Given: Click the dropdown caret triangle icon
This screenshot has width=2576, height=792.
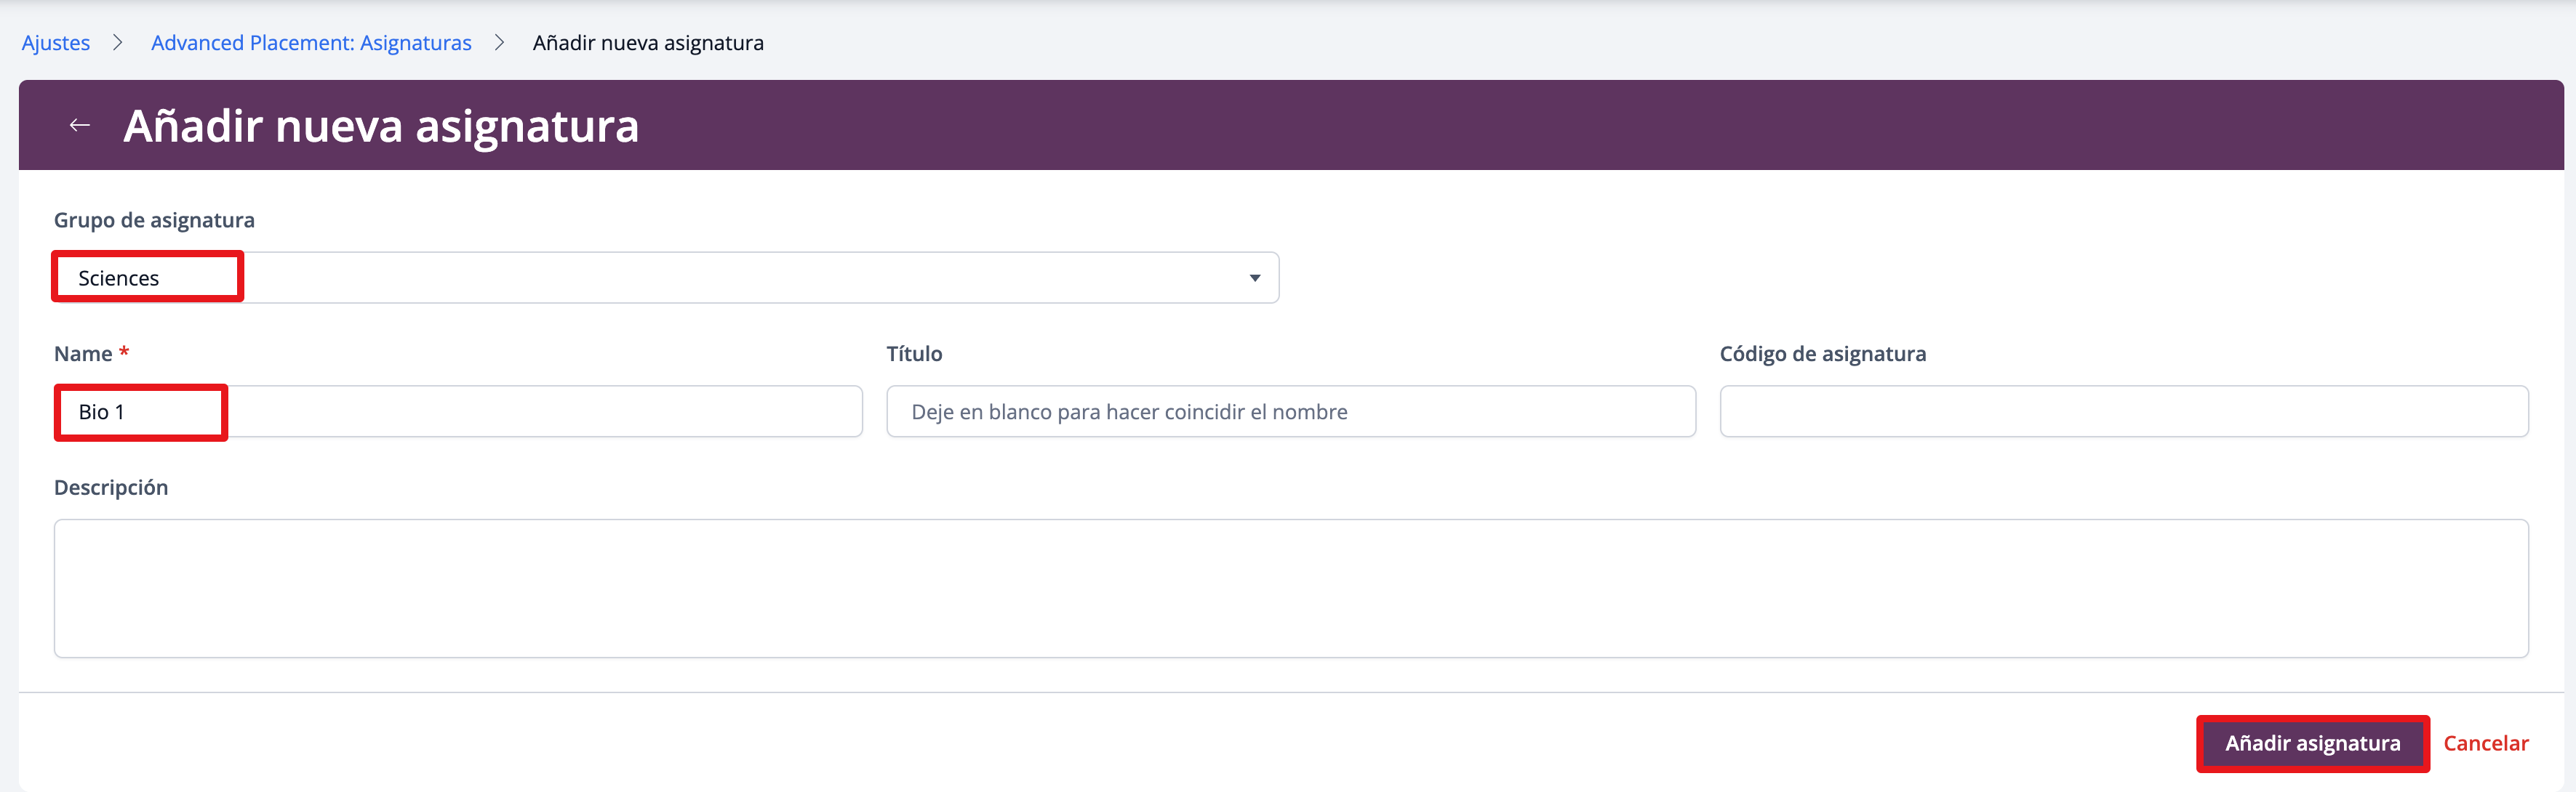Looking at the screenshot, I should 1254,278.
